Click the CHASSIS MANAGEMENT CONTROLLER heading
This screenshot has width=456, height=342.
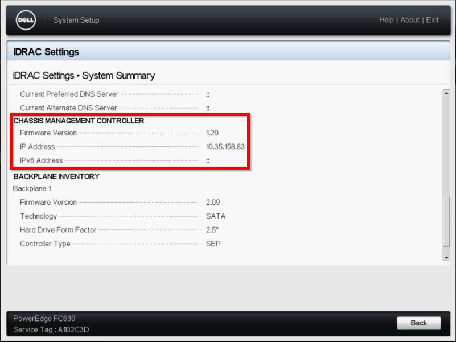(79, 121)
